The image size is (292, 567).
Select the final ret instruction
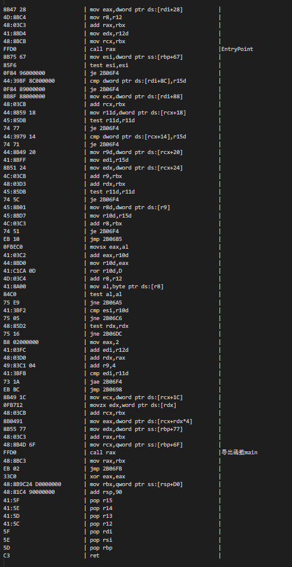coord(95,556)
